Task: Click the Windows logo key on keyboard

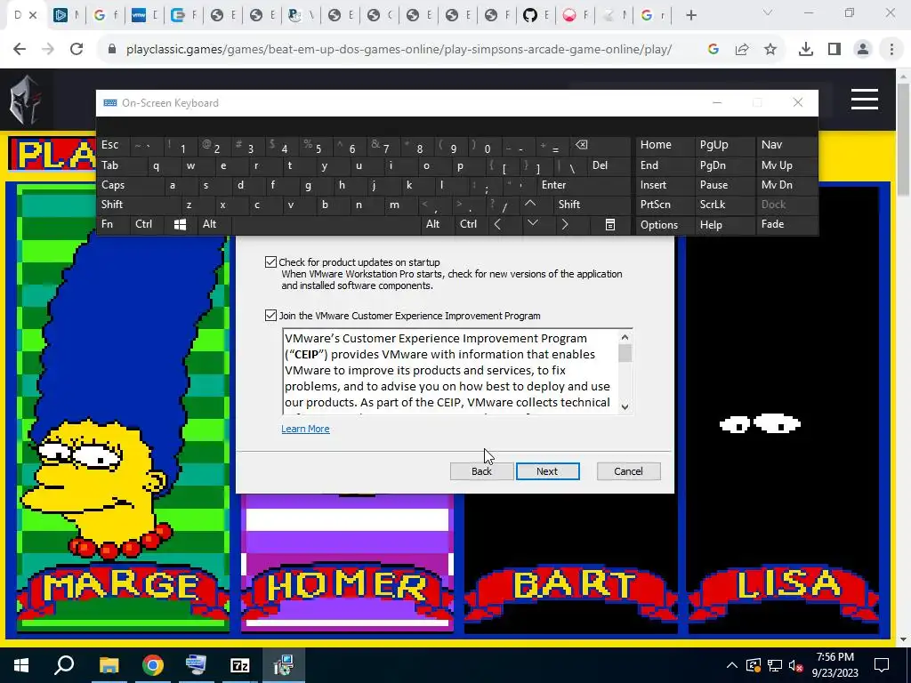Action: coord(180,224)
